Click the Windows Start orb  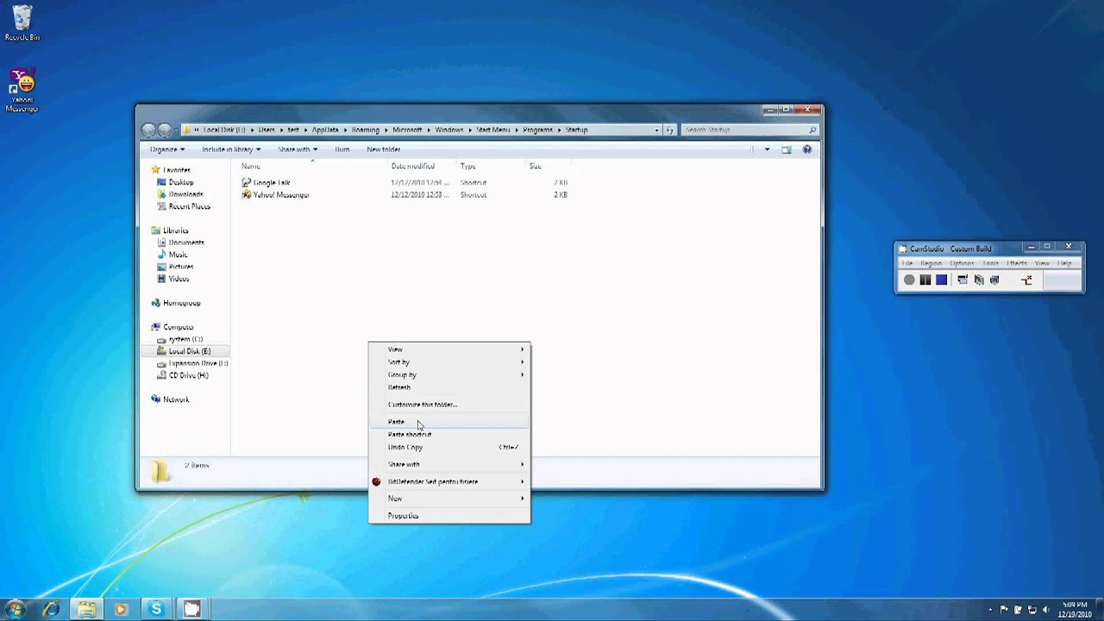pyautogui.click(x=16, y=608)
